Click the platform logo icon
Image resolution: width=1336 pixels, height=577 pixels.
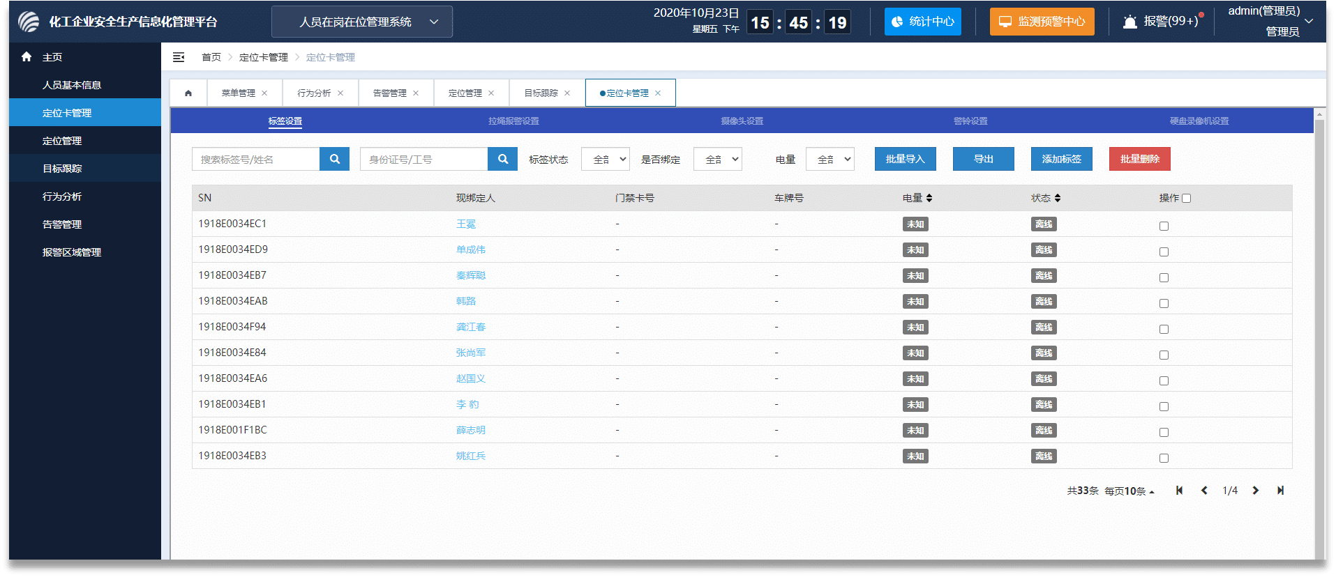point(29,22)
